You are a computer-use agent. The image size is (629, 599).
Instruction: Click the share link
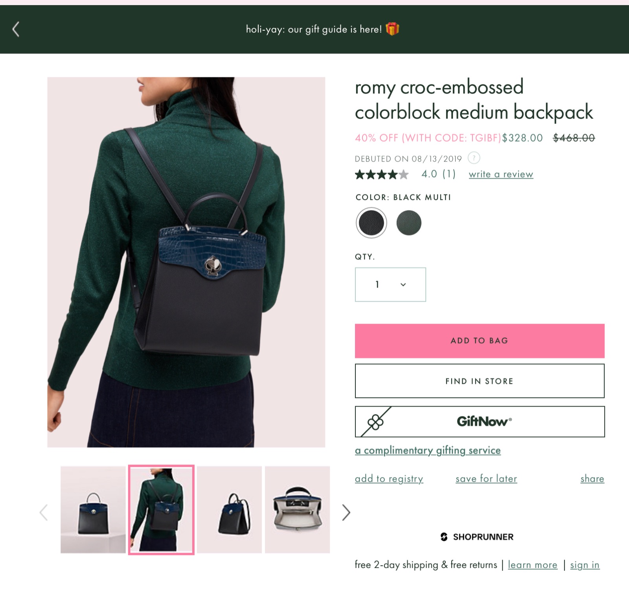[592, 479]
